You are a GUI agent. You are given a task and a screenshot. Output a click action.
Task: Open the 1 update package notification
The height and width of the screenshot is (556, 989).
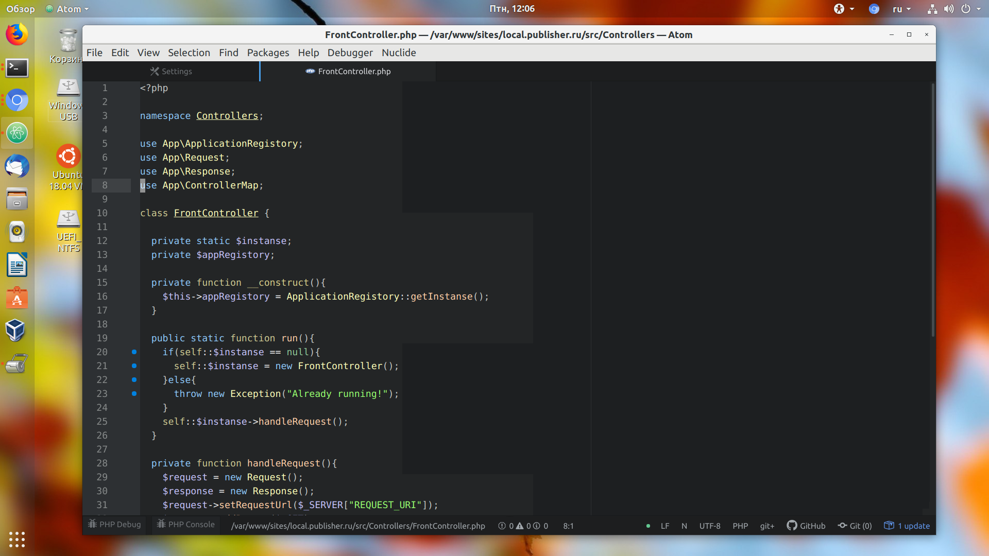(x=907, y=526)
